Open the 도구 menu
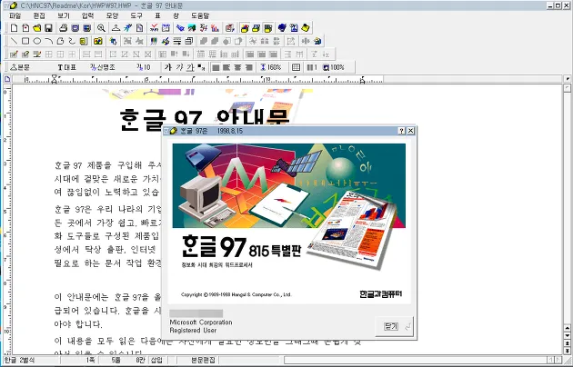Viewport: 573px width, 367px height. click(136, 15)
